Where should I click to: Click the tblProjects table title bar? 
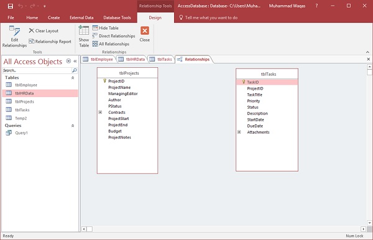[127, 73]
